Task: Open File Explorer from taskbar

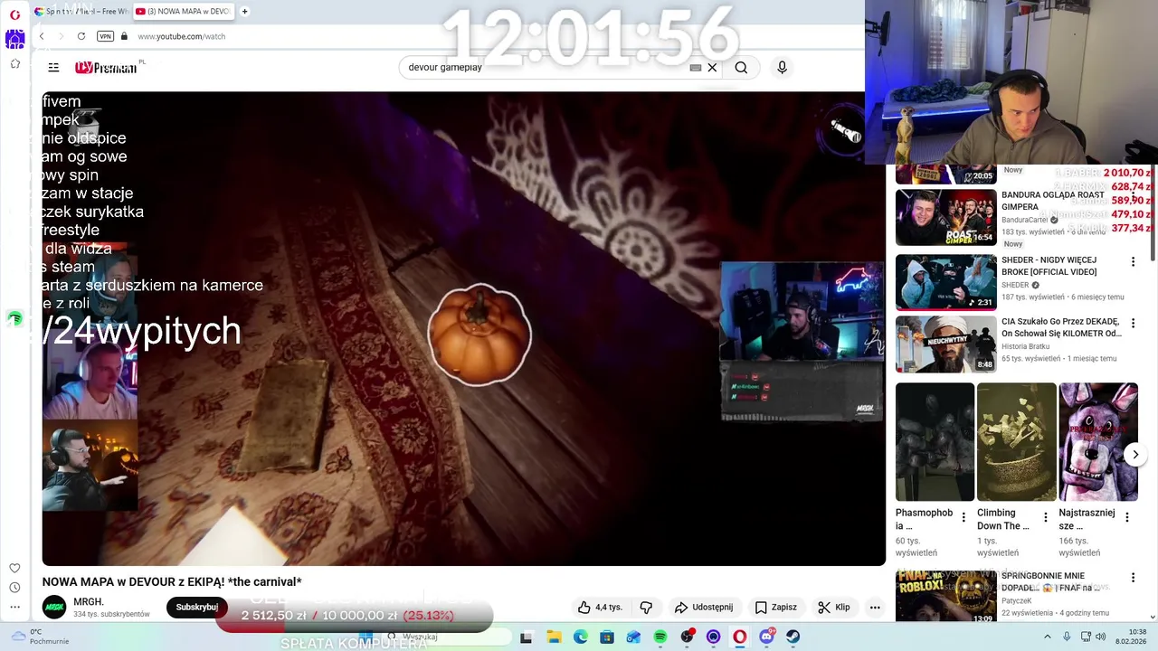Action: point(554,637)
